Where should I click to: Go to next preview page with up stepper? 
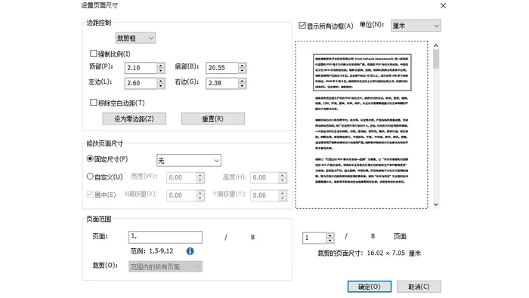point(330,235)
